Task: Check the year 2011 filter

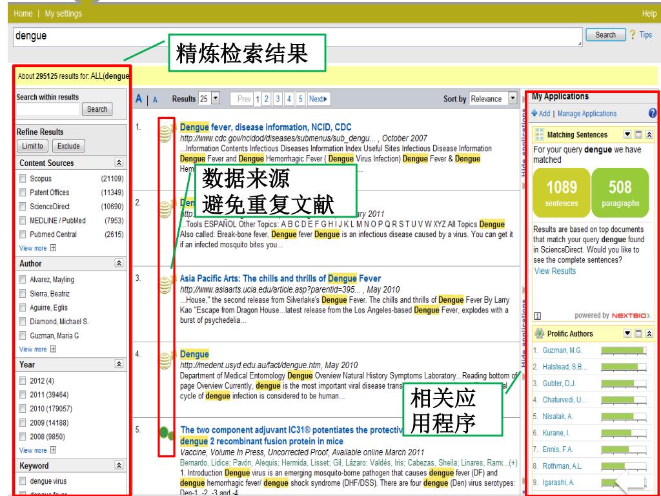Action: (x=23, y=395)
